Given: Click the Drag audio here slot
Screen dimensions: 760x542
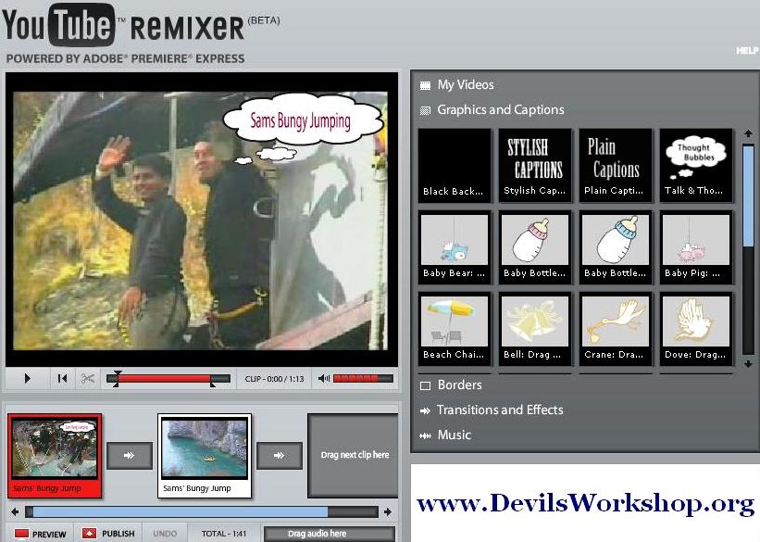Looking at the screenshot, I should point(330,534).
